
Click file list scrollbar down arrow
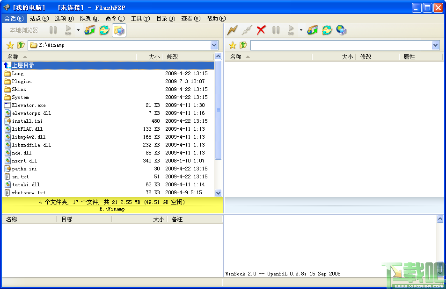pos(218,193)
